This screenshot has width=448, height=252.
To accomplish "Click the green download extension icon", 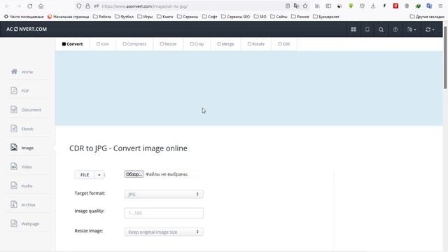I will tap(351, 6).
